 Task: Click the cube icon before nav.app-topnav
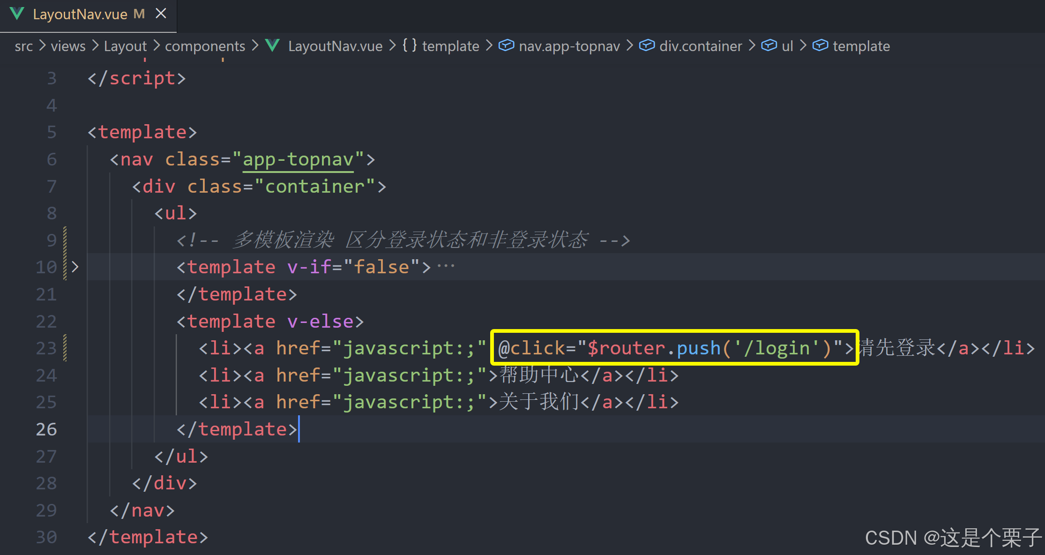tap(506, 45)
